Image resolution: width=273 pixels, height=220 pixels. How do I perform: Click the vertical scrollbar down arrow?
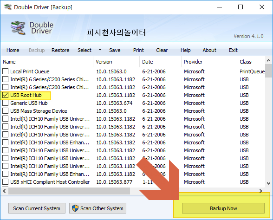point(269,183)
